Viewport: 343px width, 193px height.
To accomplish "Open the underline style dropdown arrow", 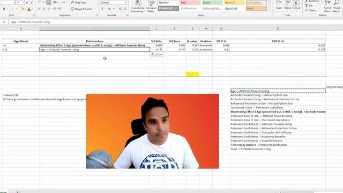I will [8, 9].
